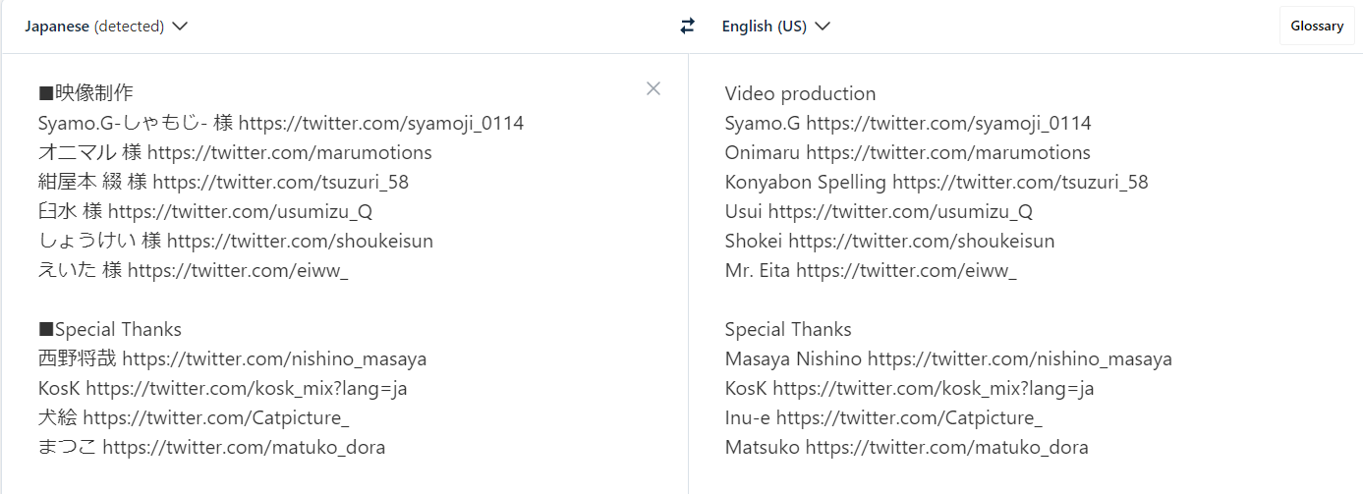Click the tsuzuri_58 link in source text
This screenshot has width=1363, height=494.
[281, 183]
